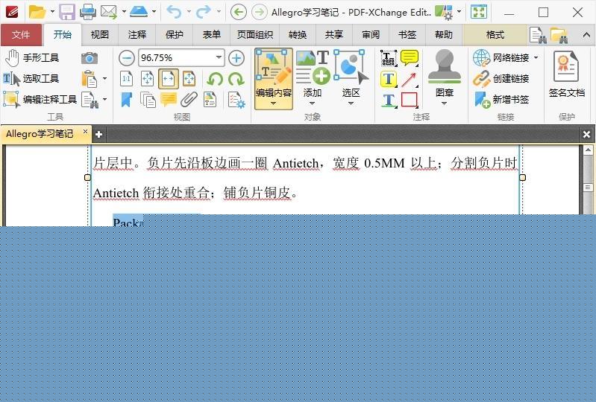Show page thumbnails pane icon
The width and height of the screenshot is (596, 402).
(148, 100)
